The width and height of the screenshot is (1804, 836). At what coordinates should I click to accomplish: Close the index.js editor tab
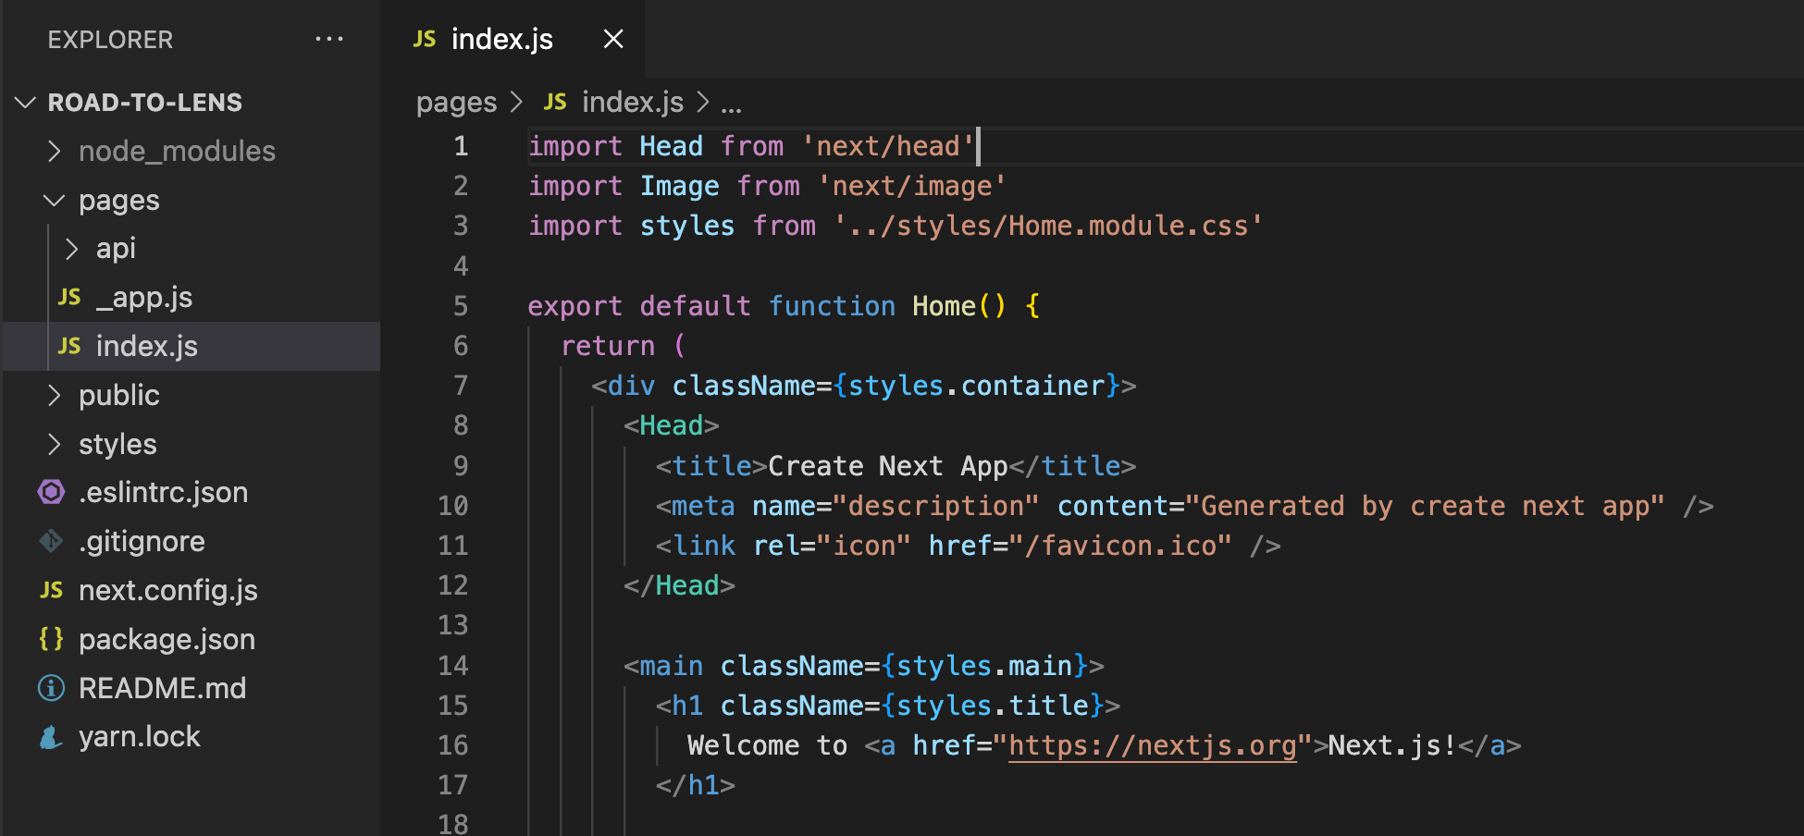click(x=613, y=39)
